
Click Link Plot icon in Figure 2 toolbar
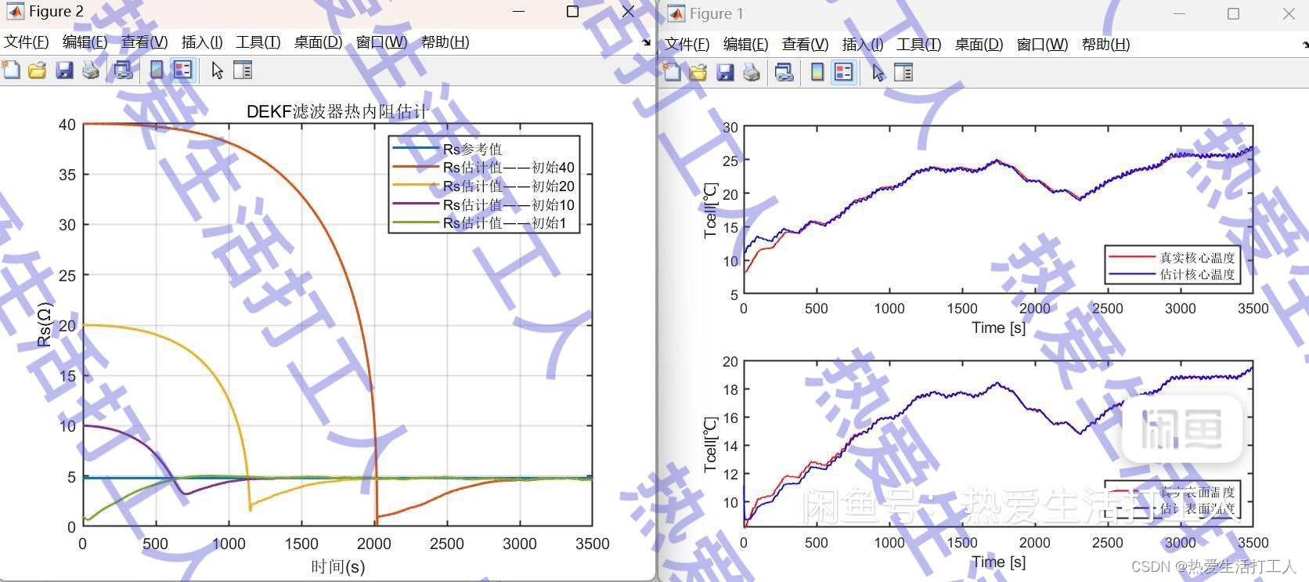coord(123,70)
